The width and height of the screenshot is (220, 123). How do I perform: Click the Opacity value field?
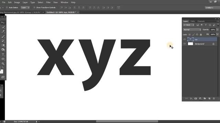tap(213, 30)
